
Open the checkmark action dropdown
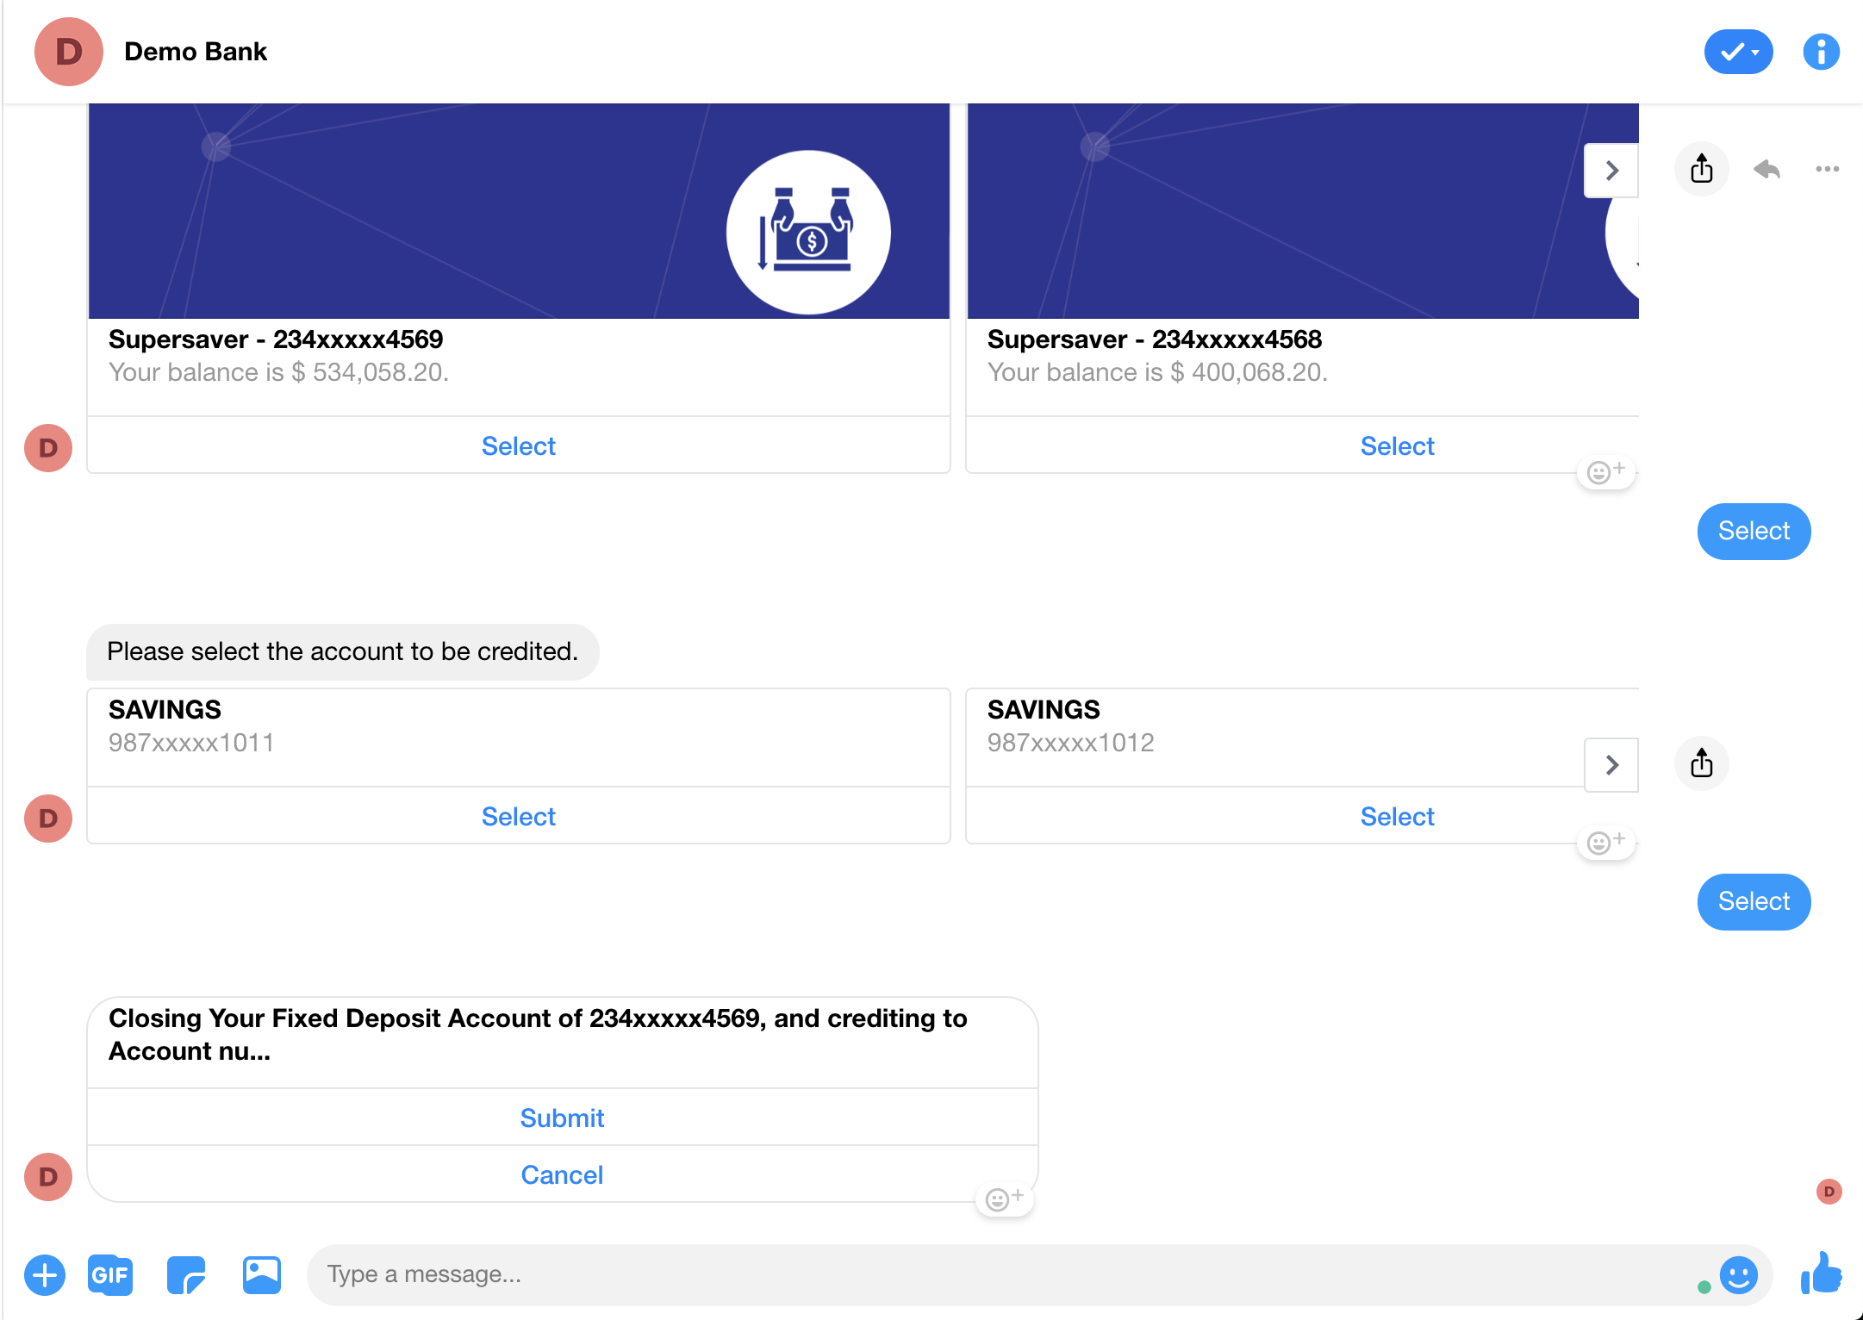1738,52
